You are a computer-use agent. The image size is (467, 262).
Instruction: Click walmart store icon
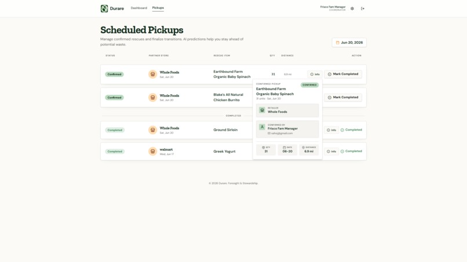[x=152, y=152]
